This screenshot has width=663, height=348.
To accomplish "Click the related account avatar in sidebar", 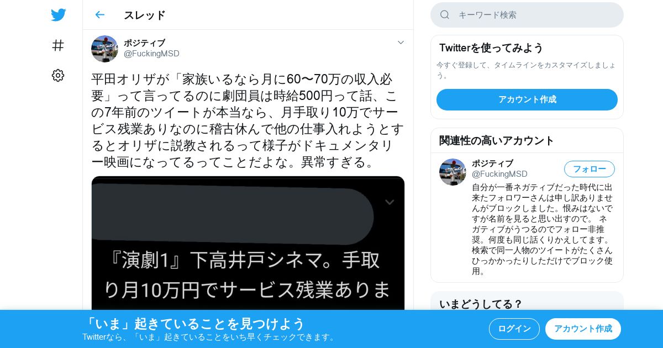I will click(x=452, y=172).
